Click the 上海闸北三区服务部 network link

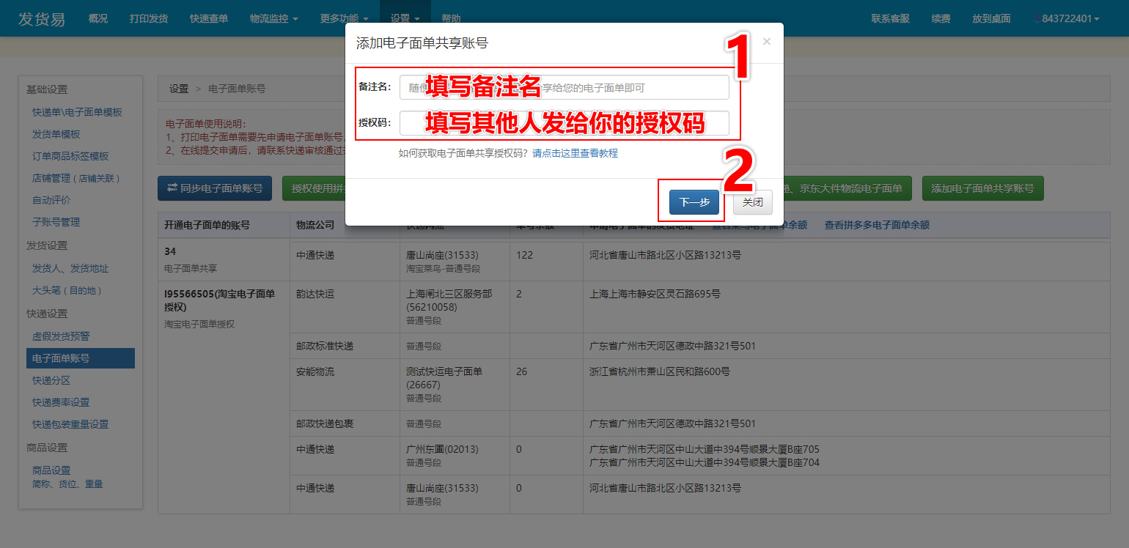449,300
